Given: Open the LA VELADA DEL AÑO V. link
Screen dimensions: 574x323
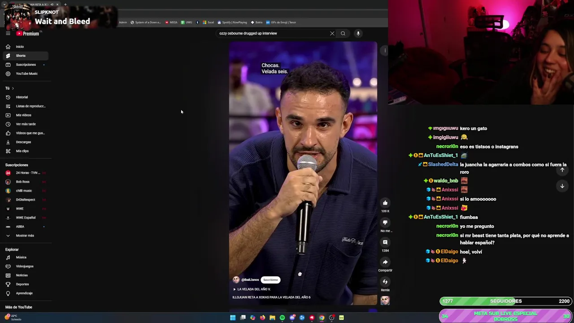Looking at the screenshot, I should coord(252,289).
